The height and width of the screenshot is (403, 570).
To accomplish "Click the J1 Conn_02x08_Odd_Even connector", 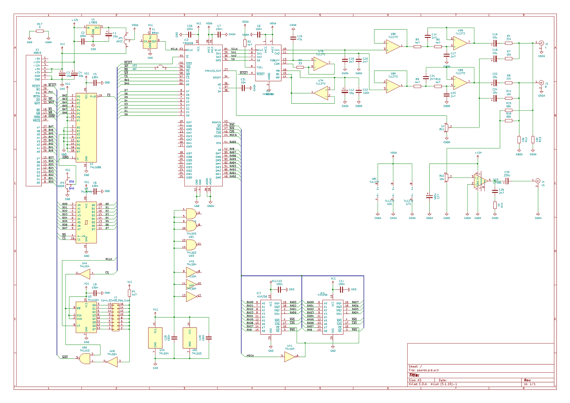I will coord(115,316).
